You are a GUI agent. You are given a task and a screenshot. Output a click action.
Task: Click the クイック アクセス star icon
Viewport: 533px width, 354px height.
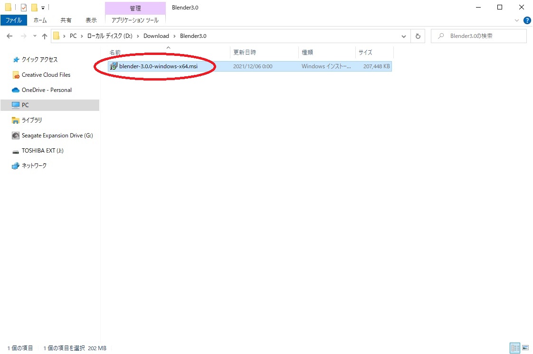pos(16,60)
